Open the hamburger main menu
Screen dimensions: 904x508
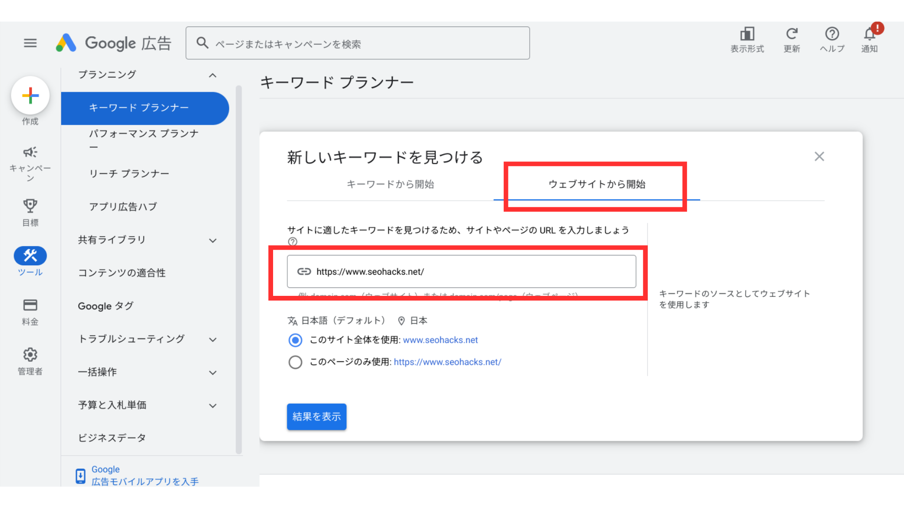pos(30,43)
